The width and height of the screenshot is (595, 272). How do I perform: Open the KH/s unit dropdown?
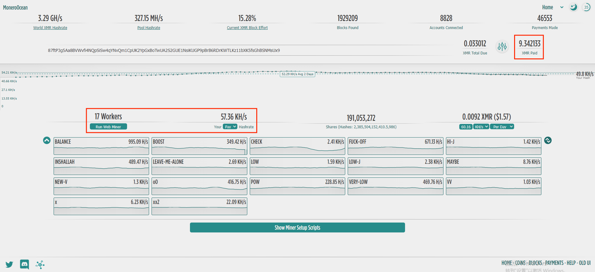tap(481, 127)
